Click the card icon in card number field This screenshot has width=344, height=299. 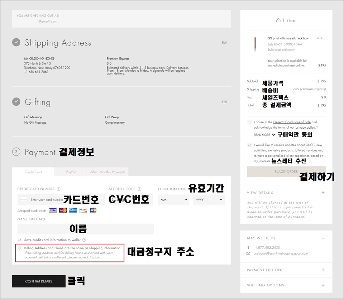[24, 199]
